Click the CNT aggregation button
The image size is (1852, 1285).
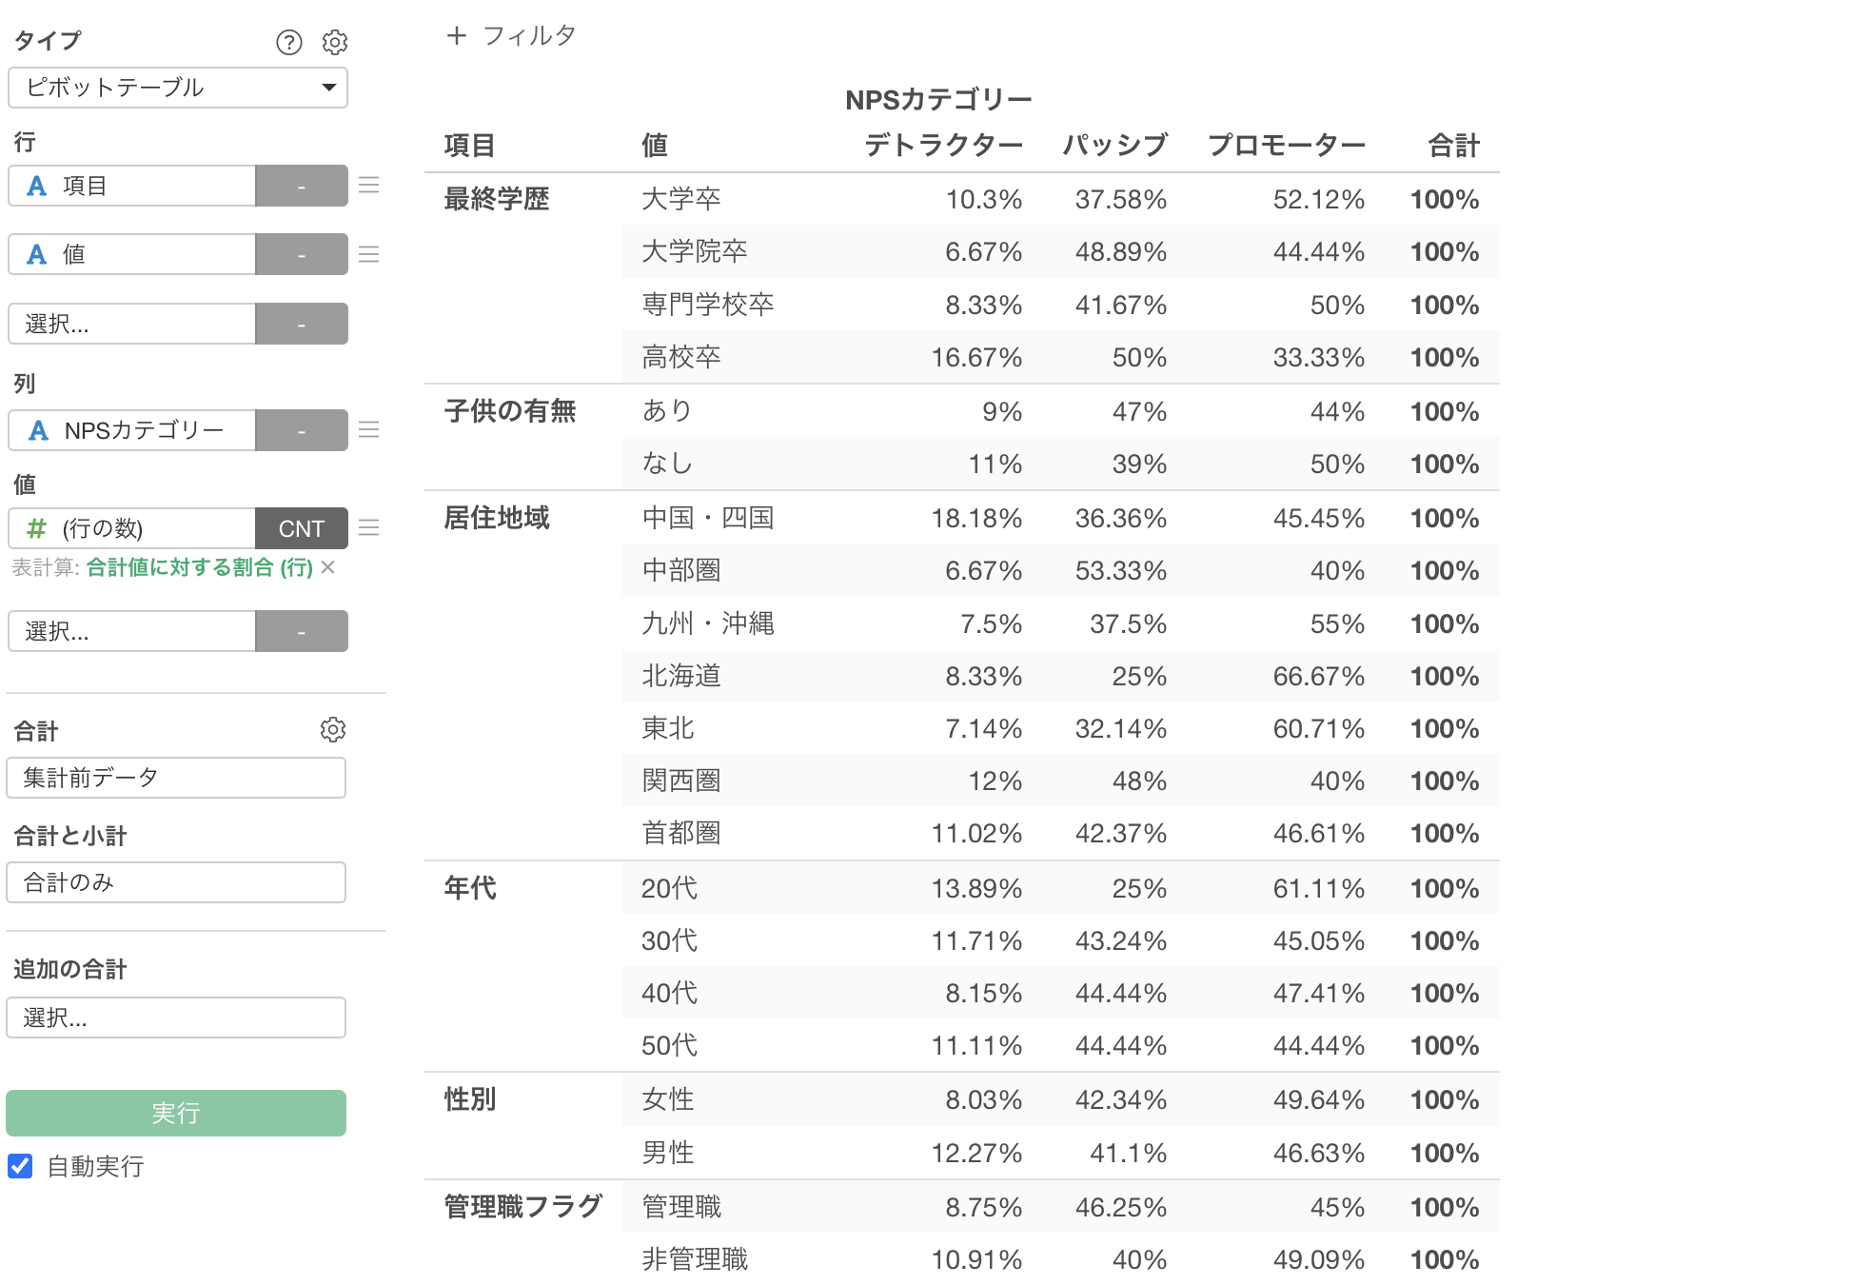coord(302,528)
